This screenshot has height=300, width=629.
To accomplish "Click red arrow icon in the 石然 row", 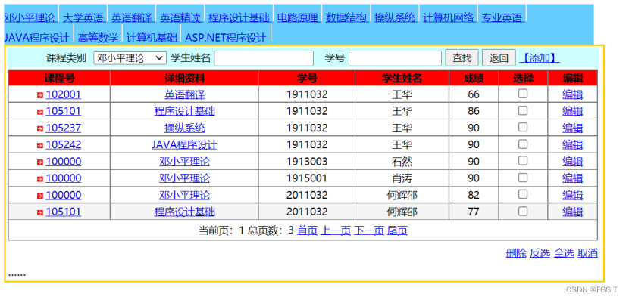I will click(x=39, y=162).
